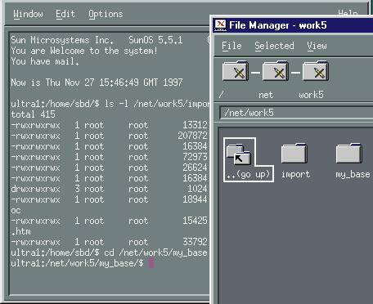Click the terminal cursor at the last prompt
373x304 pixels.
(x=151, y=263)
